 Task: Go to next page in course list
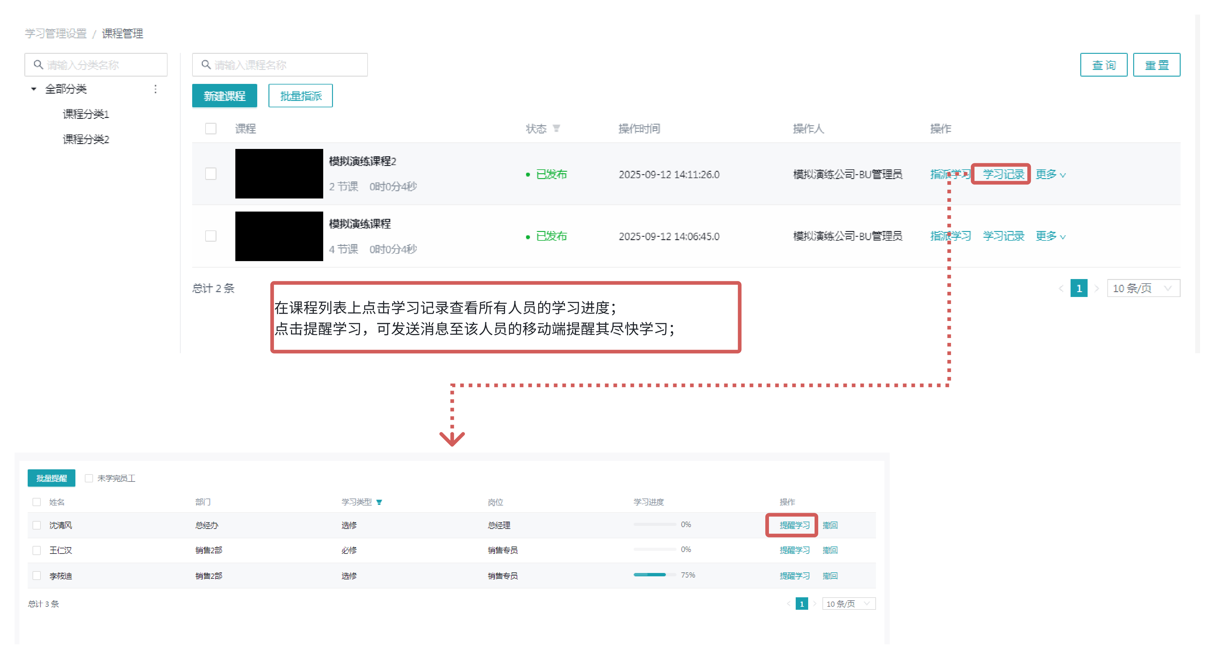pos(1097,288)
